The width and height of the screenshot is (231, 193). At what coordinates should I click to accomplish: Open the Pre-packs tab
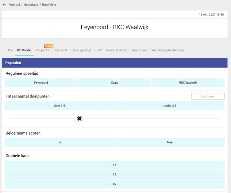tap(42, 50)
